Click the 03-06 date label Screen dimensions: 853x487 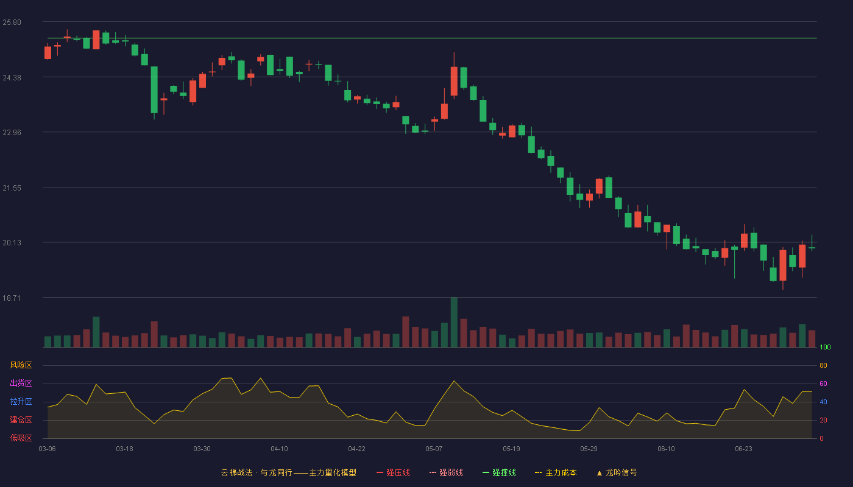[x=47, y=449]
